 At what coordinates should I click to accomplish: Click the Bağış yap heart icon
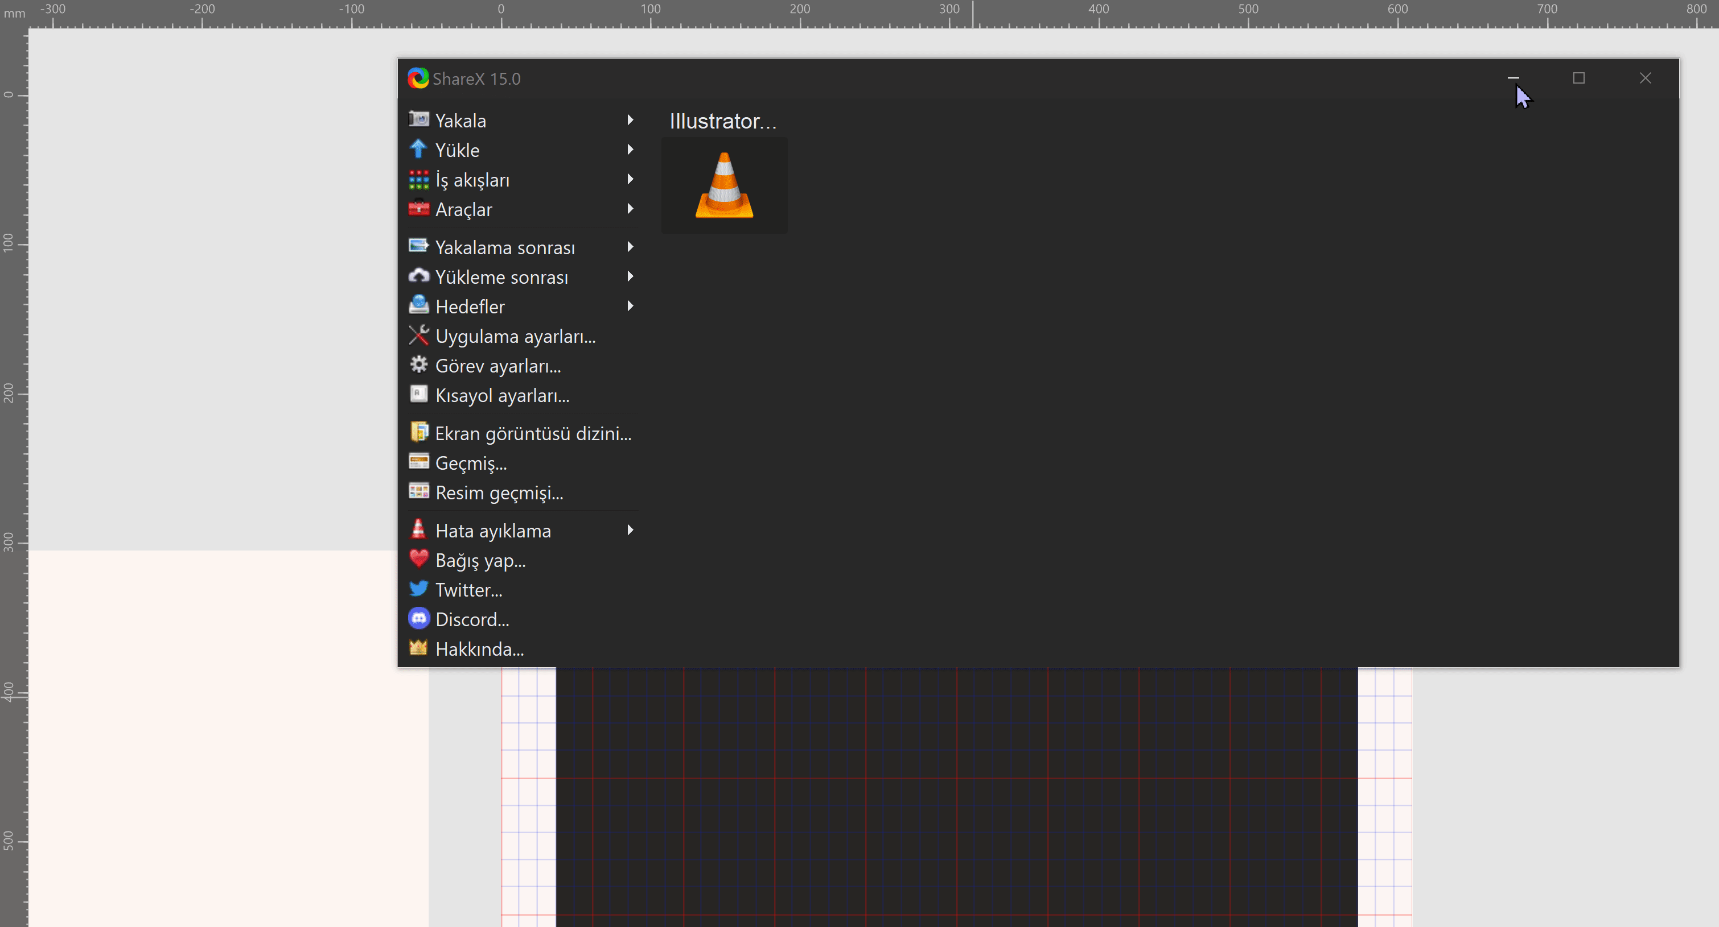pos(418,558)
